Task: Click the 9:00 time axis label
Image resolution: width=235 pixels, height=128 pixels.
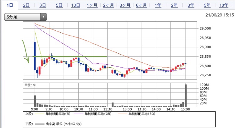Action: tap(34, 109)
